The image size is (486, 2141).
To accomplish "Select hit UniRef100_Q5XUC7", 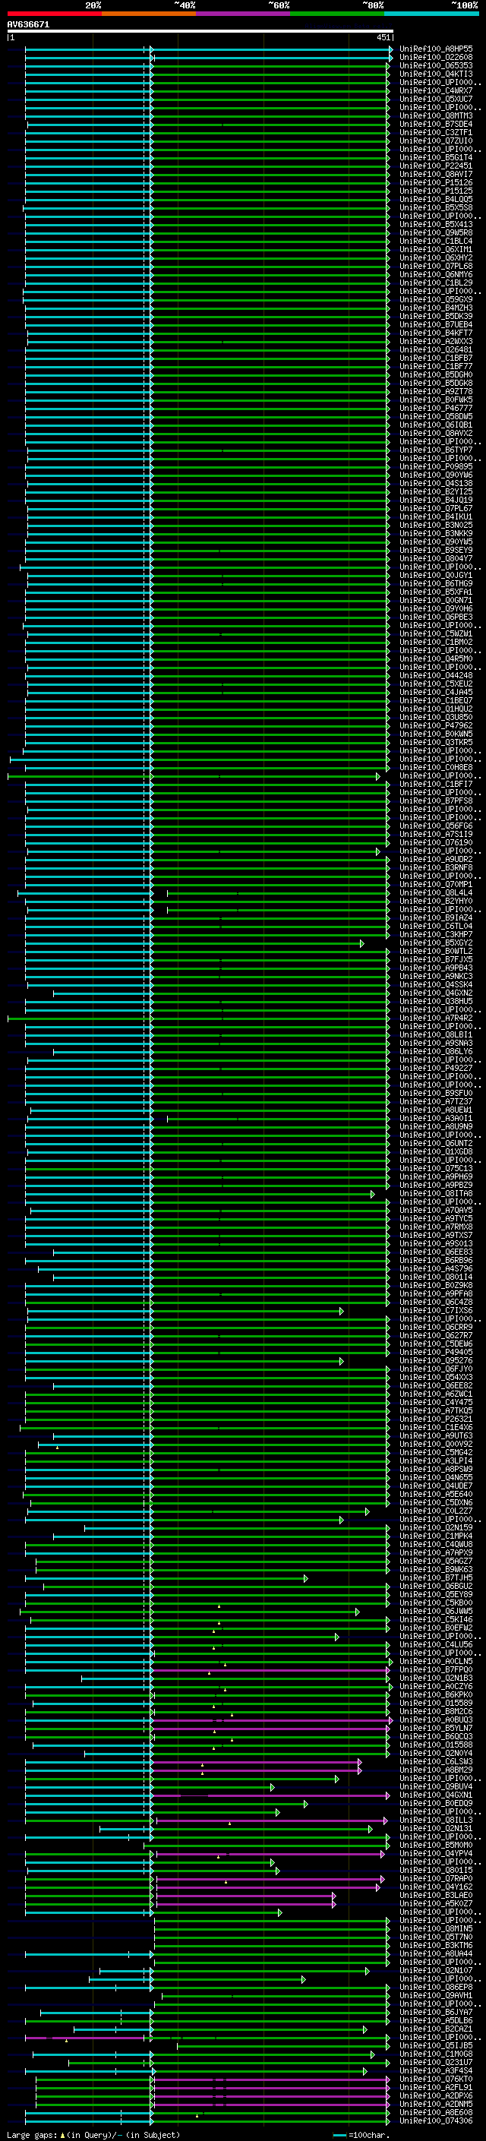I will pyautogui.click(x=436, y=99).
